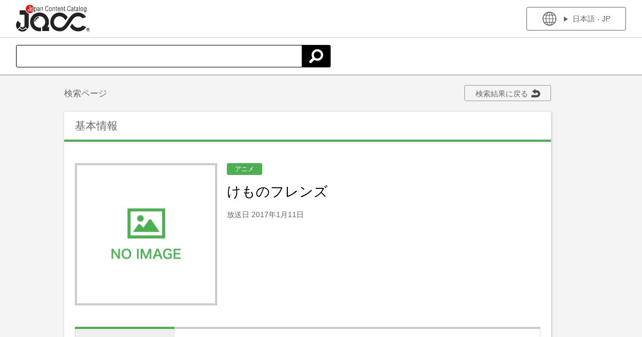Focus the search text field

(159, 56)
